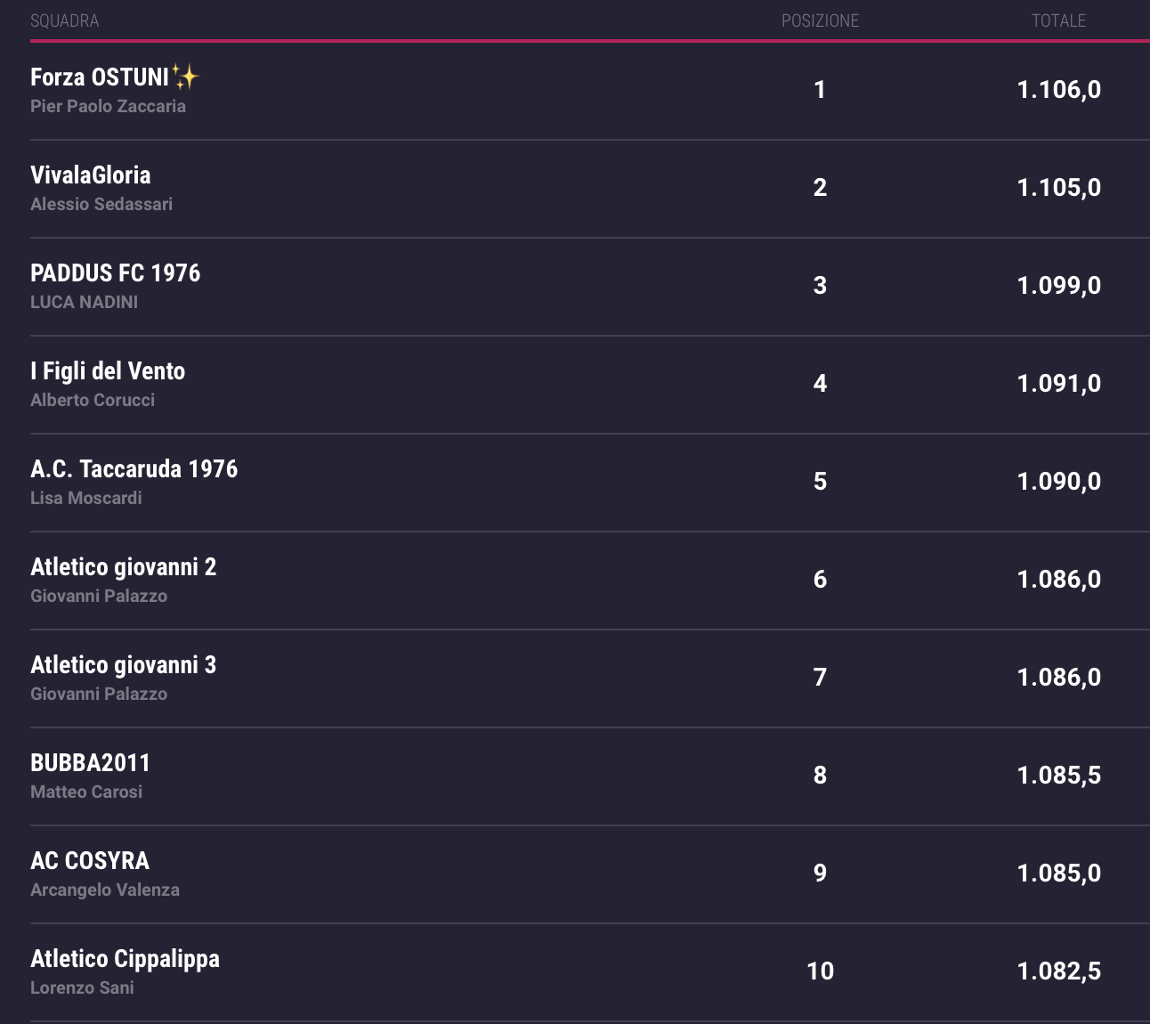Open A.C. Taccaruda 1976 team
1150x1024 pixels.
(x=134, y=469)
